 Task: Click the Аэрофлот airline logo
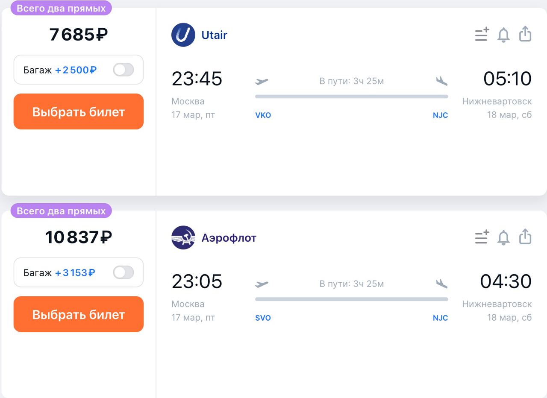click(x=183, y=238)
